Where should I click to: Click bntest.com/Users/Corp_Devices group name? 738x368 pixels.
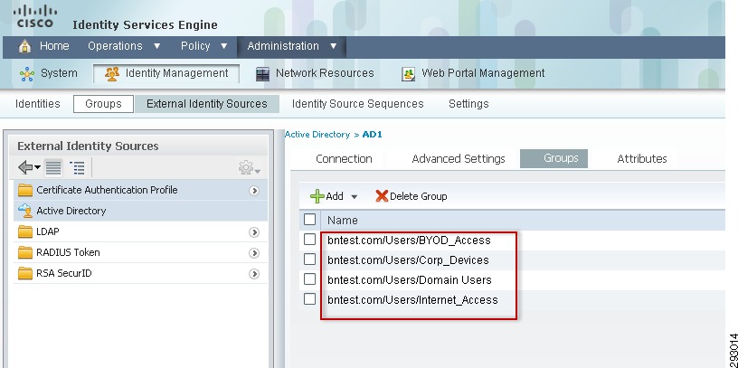(x=408, y=260)
